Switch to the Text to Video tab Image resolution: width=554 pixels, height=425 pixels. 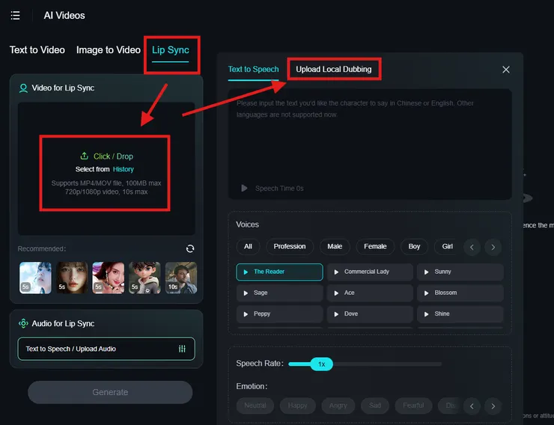(x=37, y=50)
